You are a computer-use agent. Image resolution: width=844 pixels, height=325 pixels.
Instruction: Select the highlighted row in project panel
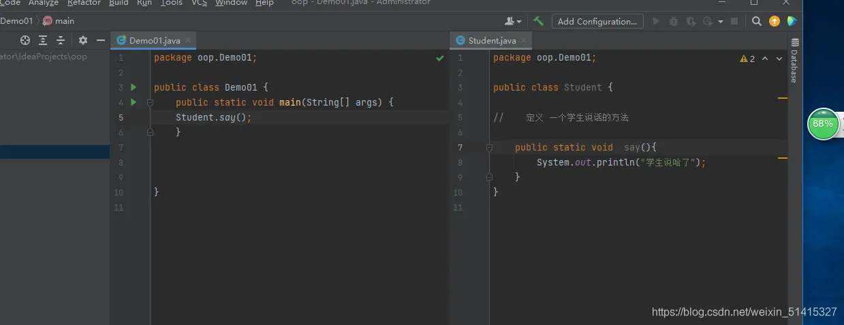pos(54,152)
